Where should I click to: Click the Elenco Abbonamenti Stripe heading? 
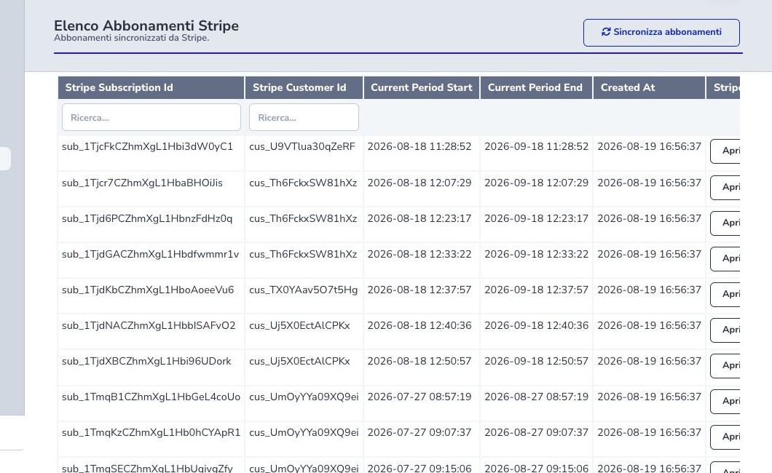click(146, 25)
